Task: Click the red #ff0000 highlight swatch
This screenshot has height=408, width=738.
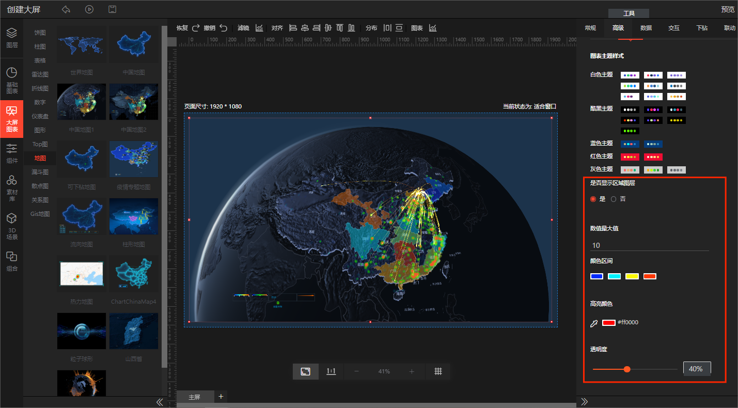Action: (608, 323)
